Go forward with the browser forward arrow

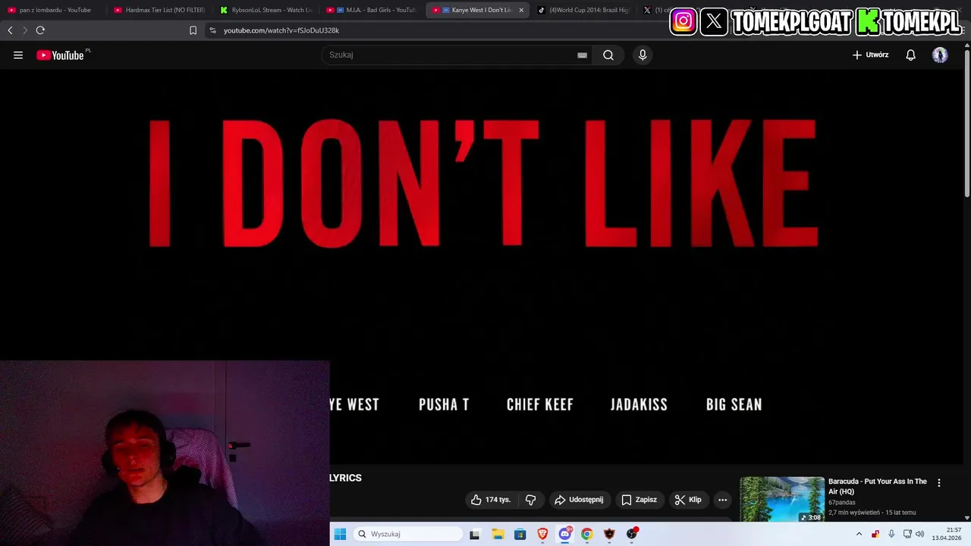[24, 30]
